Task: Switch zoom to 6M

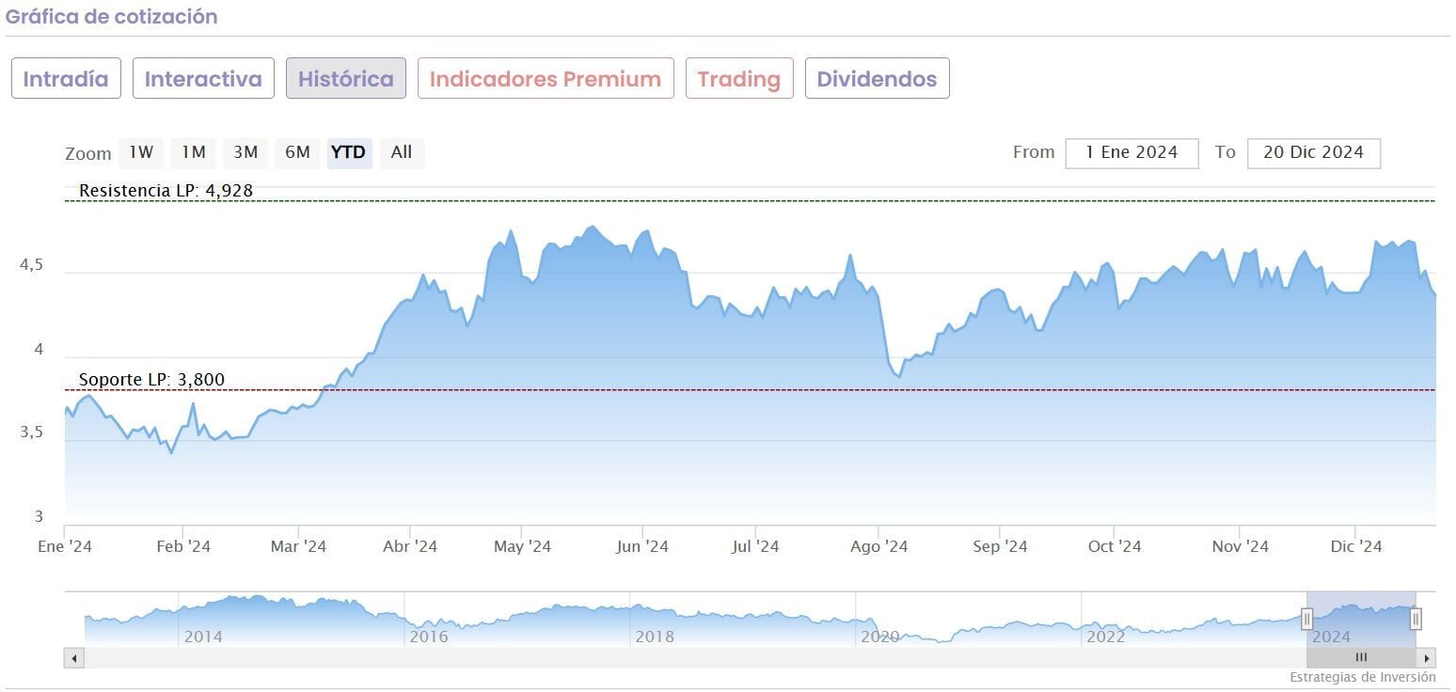Action: click(297, 152)
